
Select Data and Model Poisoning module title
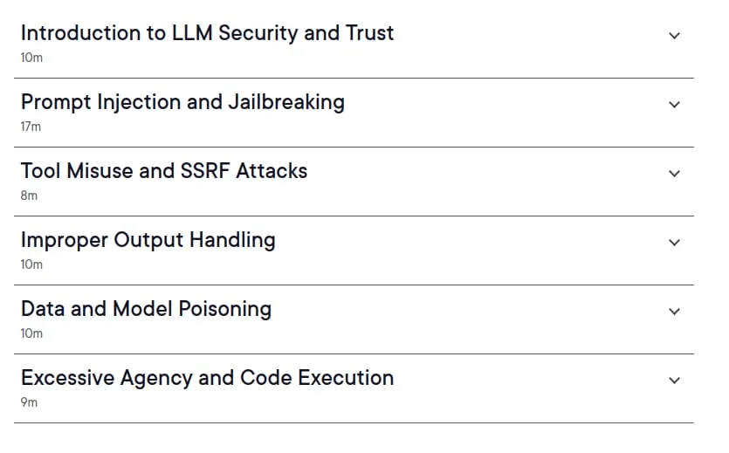[147, 310]
